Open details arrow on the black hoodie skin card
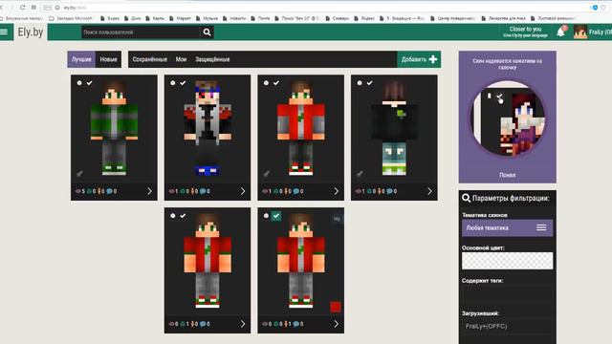 click(x=429, y=191)
